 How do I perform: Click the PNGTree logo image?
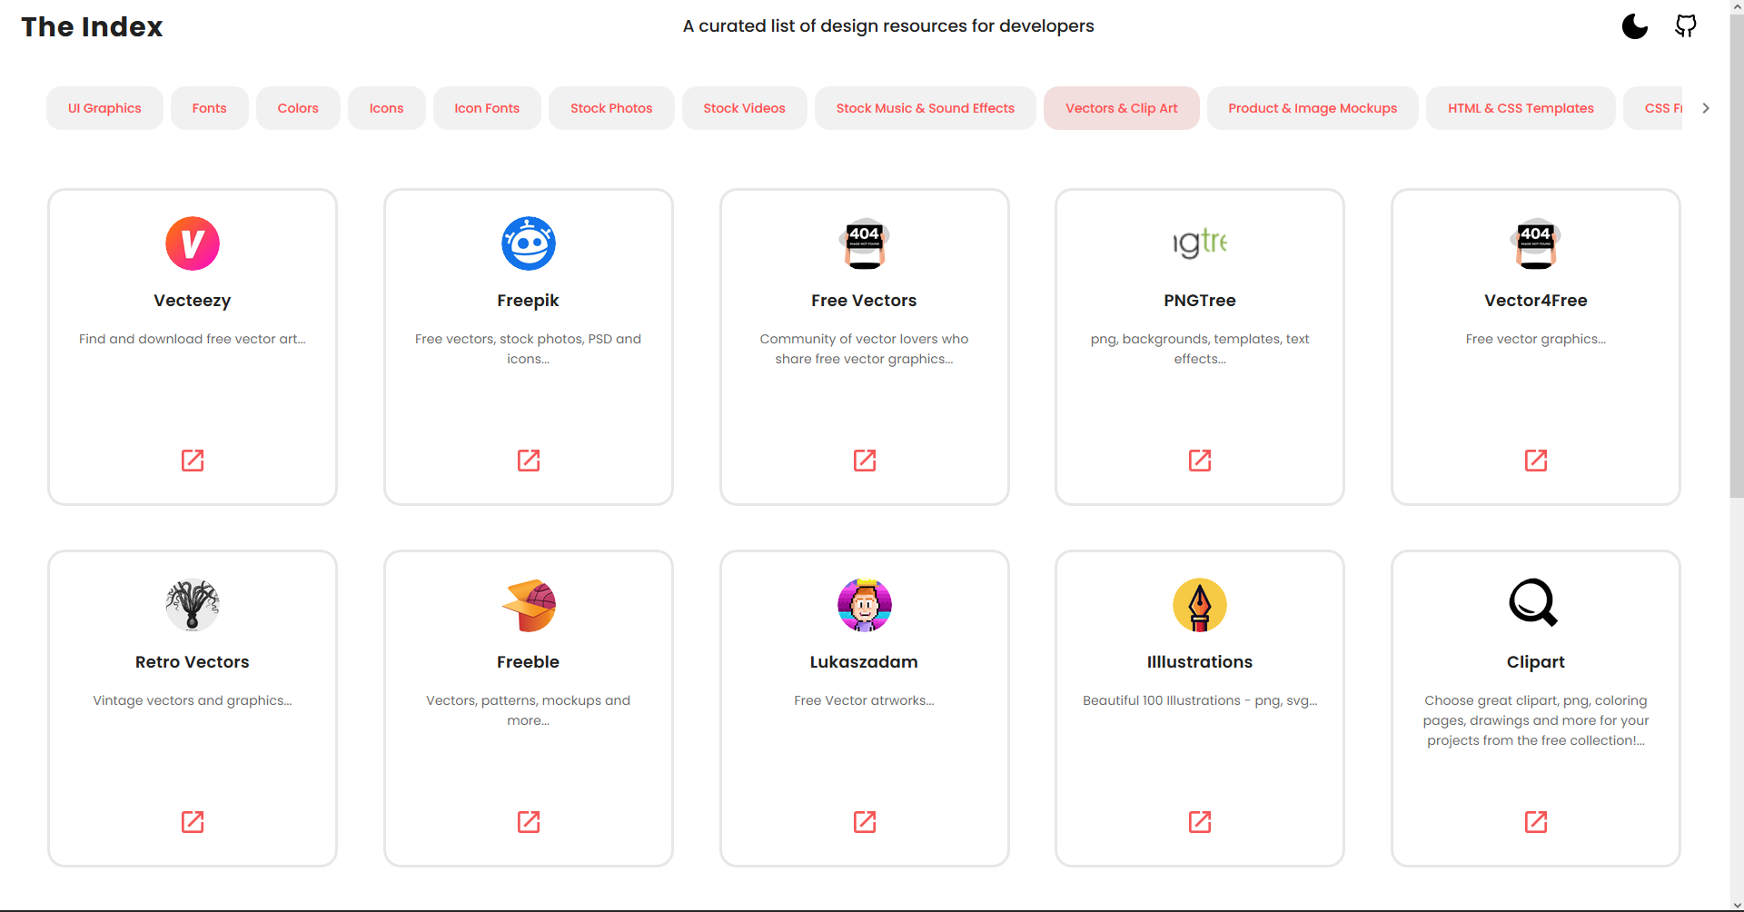pyautogui.click(x=1200, y=243)
